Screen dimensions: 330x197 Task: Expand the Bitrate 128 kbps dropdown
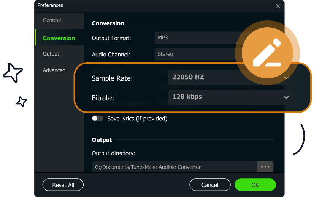coord(230,97)
